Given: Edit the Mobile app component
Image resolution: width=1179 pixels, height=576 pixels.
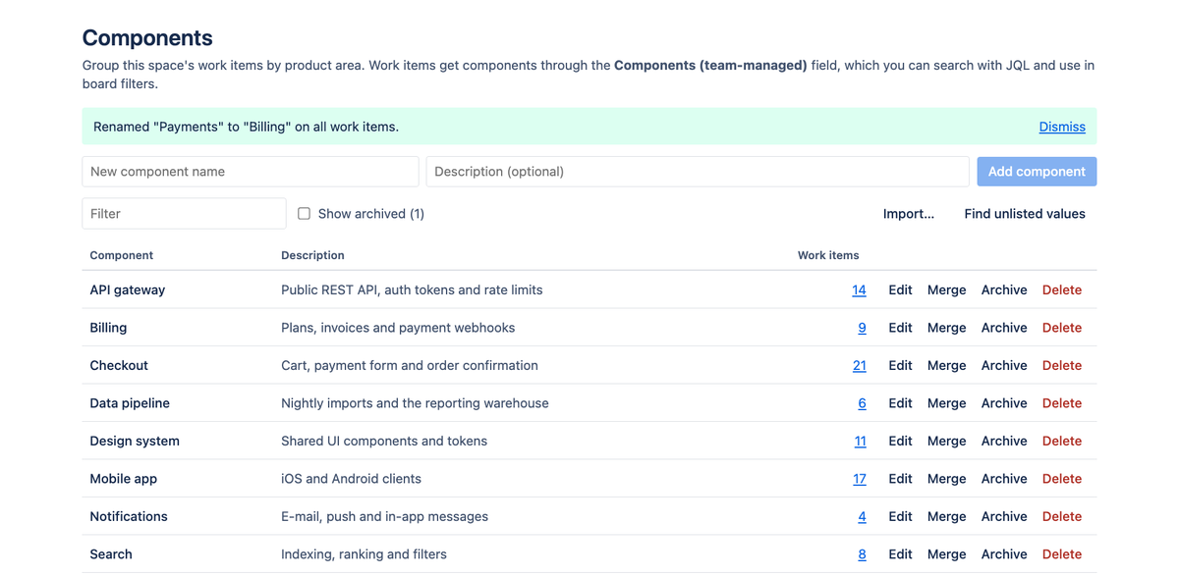Looking at the screenshot, I should [x=900, y=479].
